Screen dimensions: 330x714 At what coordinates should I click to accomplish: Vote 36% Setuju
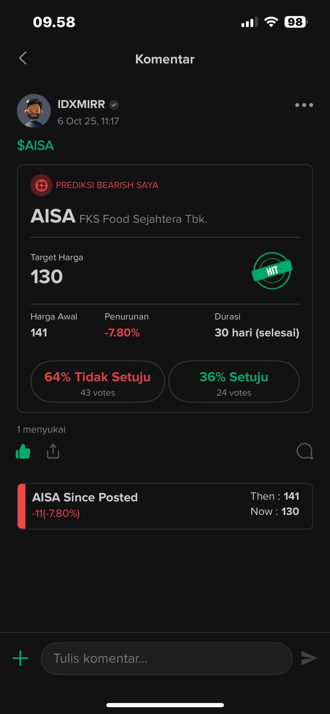234,382
